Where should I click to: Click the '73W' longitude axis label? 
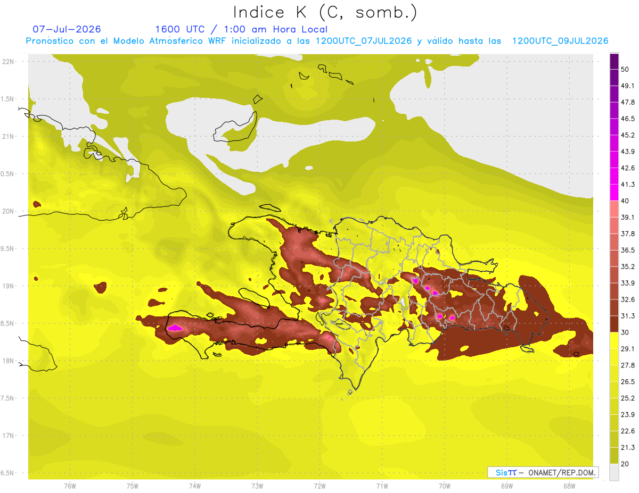(257, 486)
